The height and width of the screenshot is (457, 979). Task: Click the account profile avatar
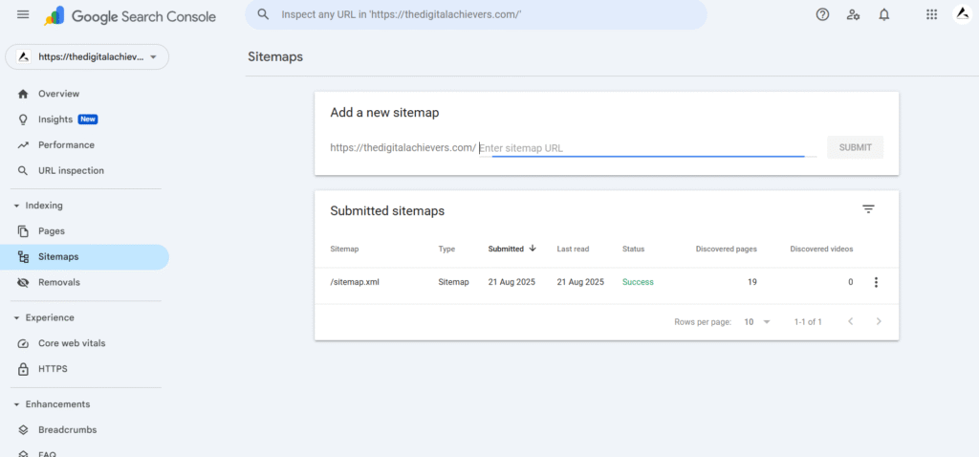click(962, 14)
